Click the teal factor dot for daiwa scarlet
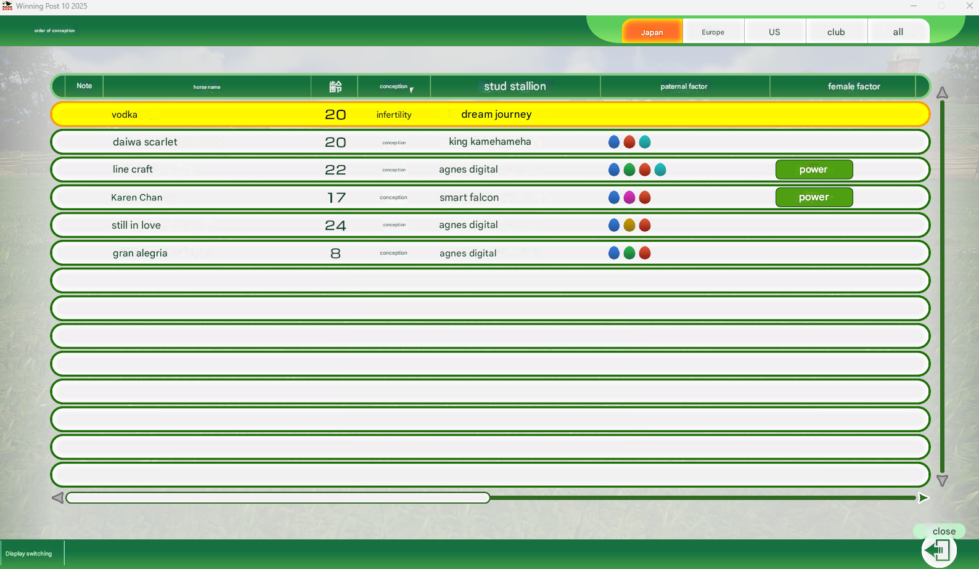Image resolution: width=979 pixels, height=569 pixels. click(x=645, y=142)
